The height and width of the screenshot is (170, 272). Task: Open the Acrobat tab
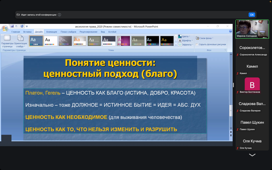(112, 32)
